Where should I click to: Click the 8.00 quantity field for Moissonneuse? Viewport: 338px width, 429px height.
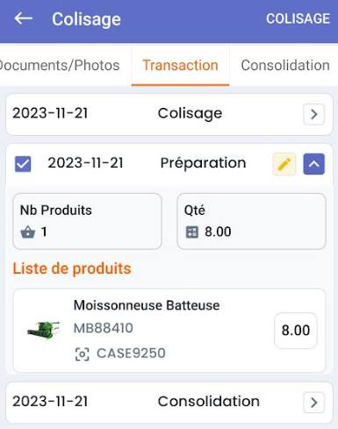point(296,331)
